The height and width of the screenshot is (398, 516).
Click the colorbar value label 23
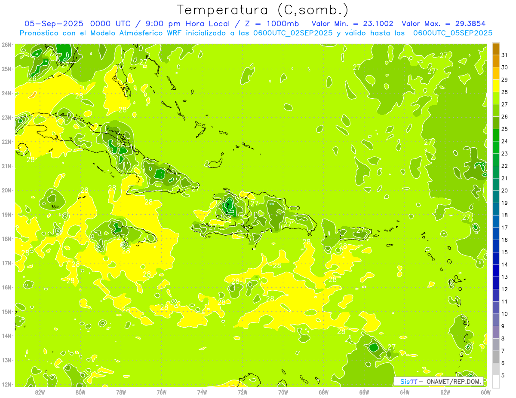click(504, 153)
